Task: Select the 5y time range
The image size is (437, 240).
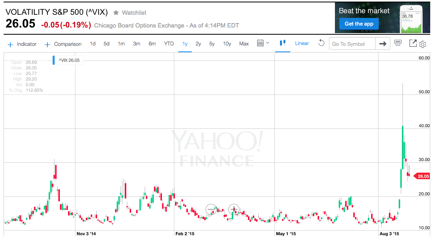Action: tap(212, 44)
